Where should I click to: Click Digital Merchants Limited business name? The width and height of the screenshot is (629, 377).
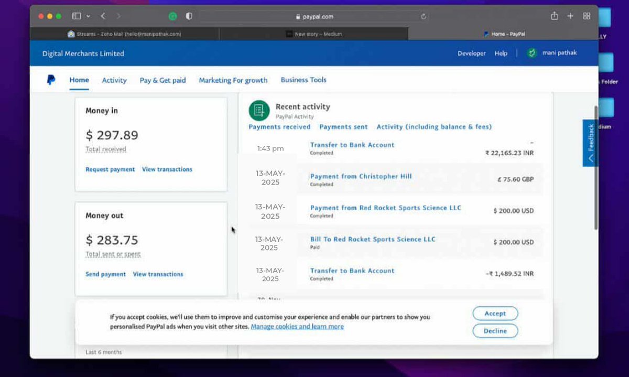[83, 53]
